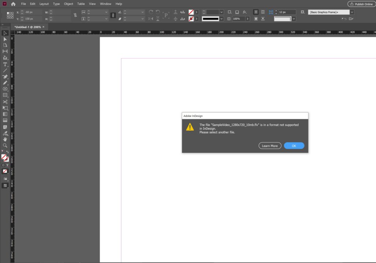Toggle no text wrap option
The width and height of the screenshot is (376, 263).
[256, 12]
